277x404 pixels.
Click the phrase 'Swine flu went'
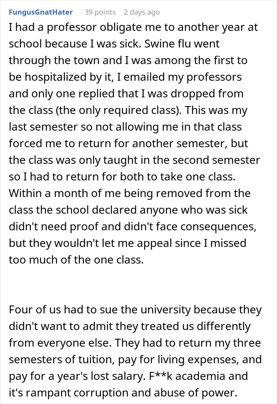coord(182,44)
